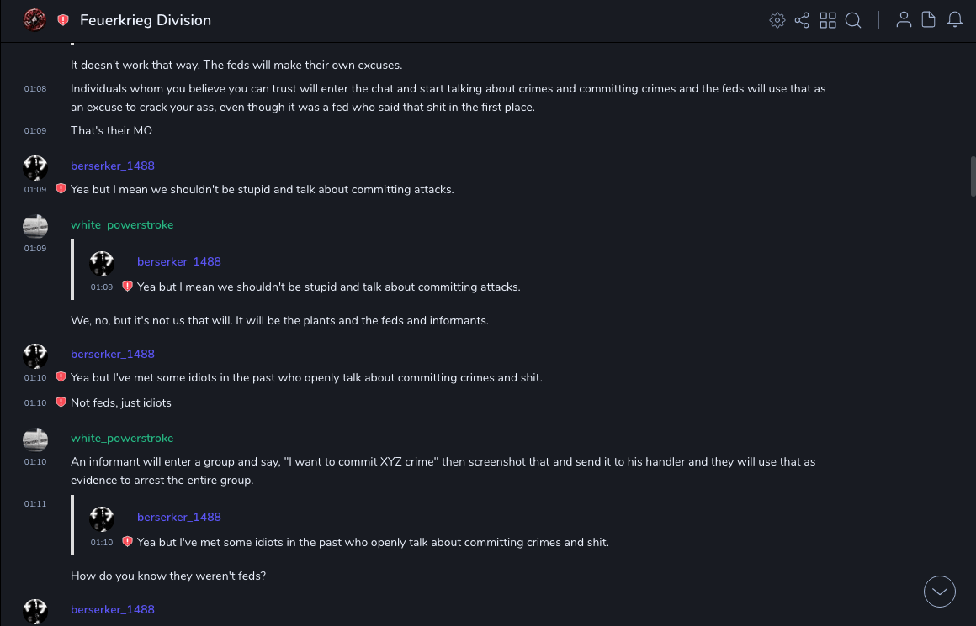Click the user avatar above the 01:10 'An informant' message

point(35,439)
